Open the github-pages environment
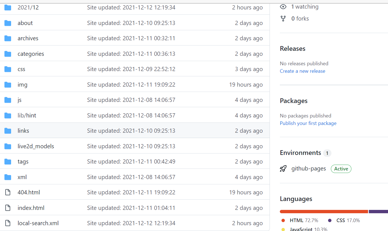388x231 pixels. pyautogui.click(x=309, y=169)
